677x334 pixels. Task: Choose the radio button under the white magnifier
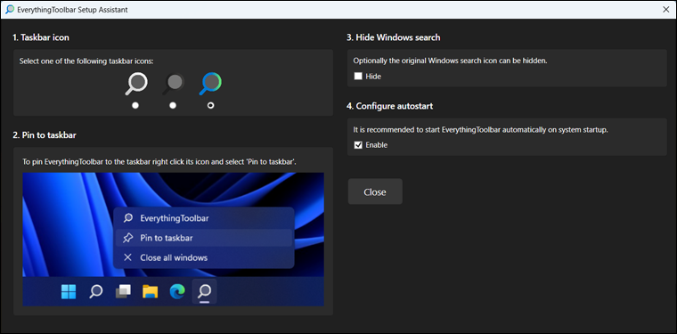[135, 105]
